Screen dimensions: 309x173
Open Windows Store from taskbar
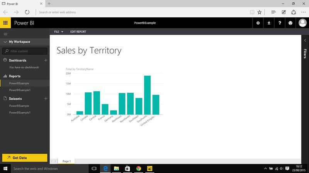point(127,168)
